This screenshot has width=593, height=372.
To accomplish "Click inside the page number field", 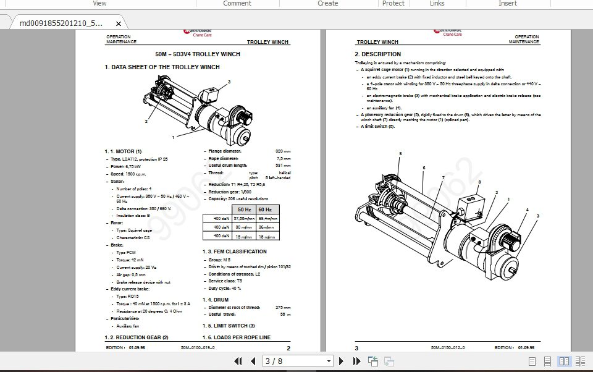I will pos(290,361).
